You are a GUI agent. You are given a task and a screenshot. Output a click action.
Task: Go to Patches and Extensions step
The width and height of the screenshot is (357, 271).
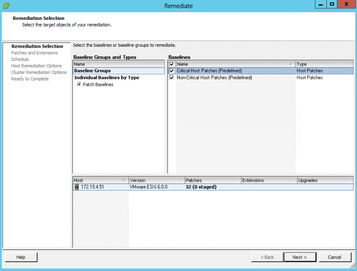(x=35, y=53)
